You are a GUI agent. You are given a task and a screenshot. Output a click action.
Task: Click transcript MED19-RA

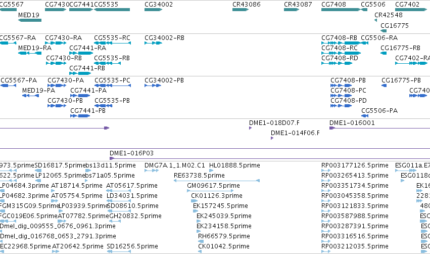point(30,53)
